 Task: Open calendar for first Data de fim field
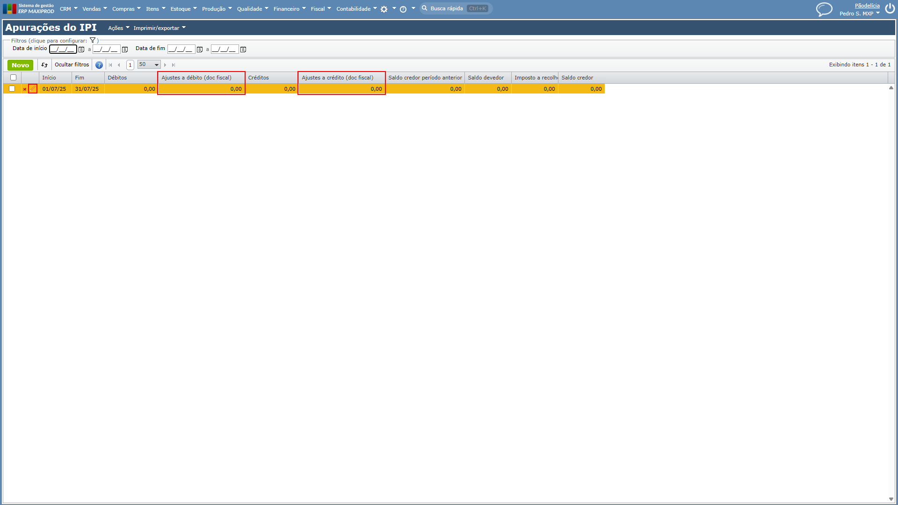[200, 49]
